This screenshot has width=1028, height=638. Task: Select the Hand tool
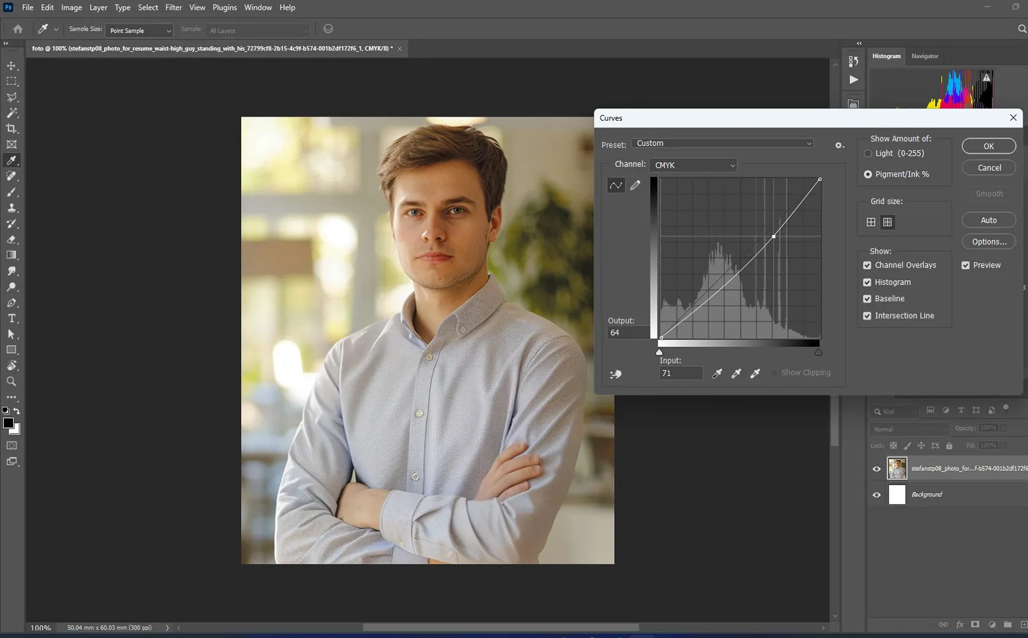click(11, 366)
